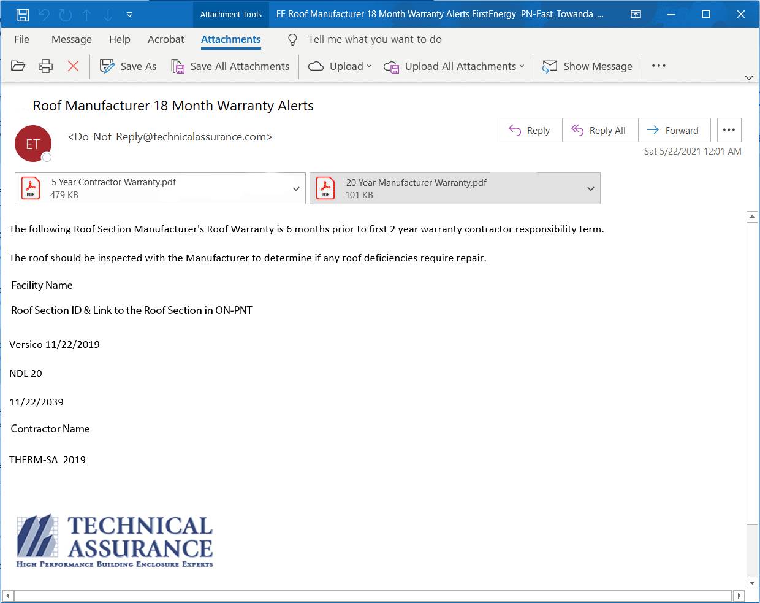The height and width of the screenshot is (603, 760).
Task: Click the Reply button
Action: [531, 131]
